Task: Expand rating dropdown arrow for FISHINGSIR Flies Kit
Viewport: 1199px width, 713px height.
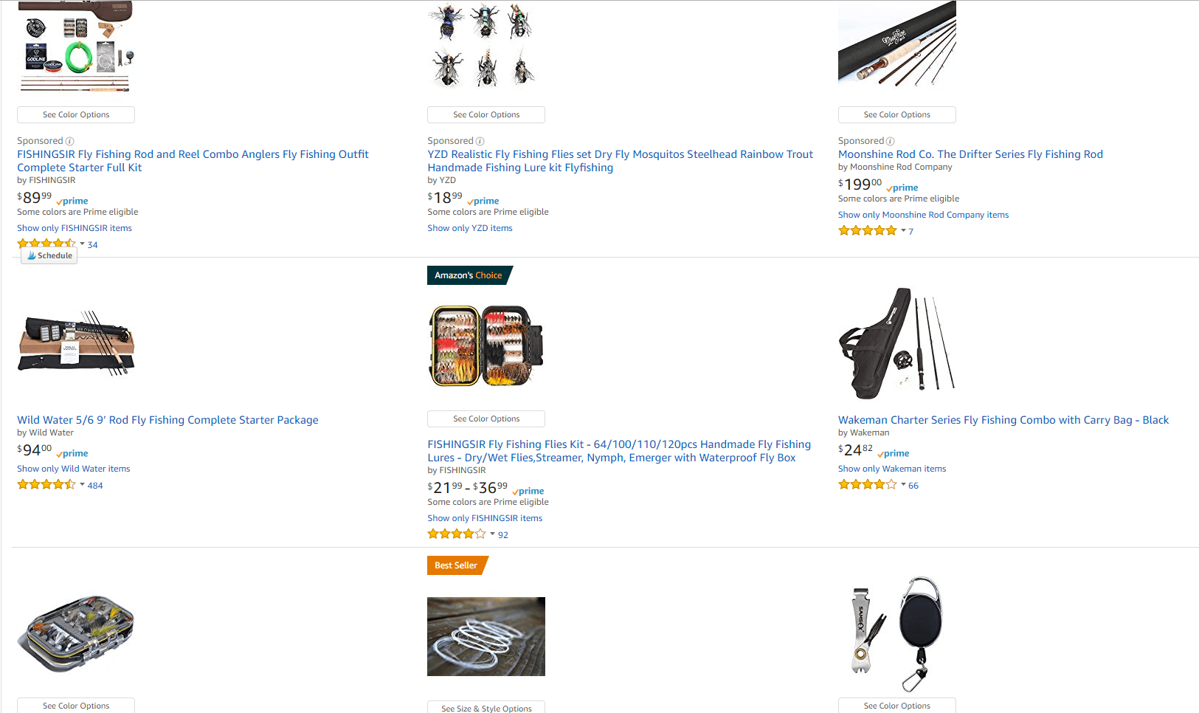Action: coord(492,534)
